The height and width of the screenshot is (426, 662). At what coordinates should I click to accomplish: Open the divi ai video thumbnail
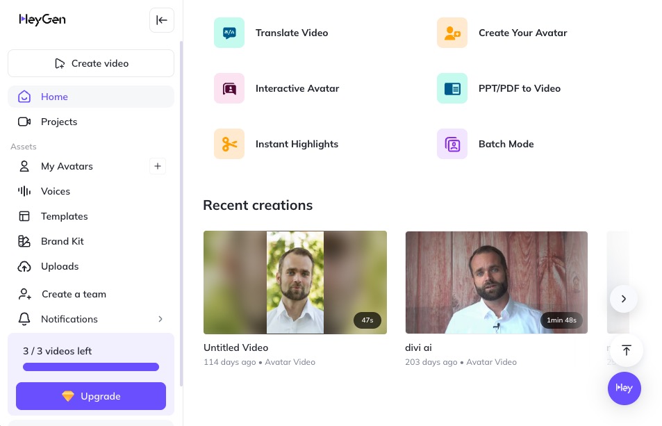point(497,282)
